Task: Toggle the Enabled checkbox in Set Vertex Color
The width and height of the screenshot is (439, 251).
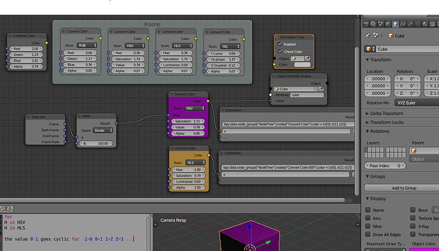Action: coord(280,44)
